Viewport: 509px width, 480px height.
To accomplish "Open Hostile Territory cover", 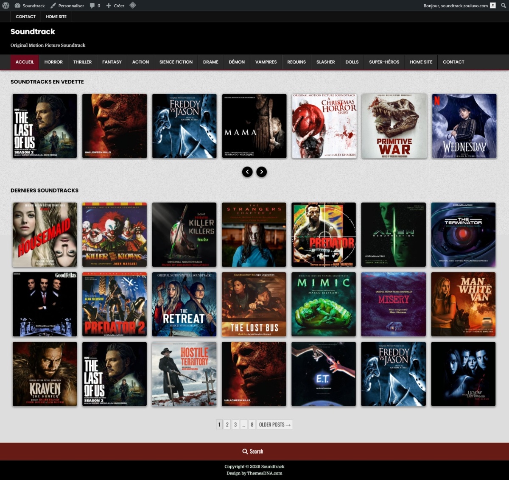I will (185, 374).
